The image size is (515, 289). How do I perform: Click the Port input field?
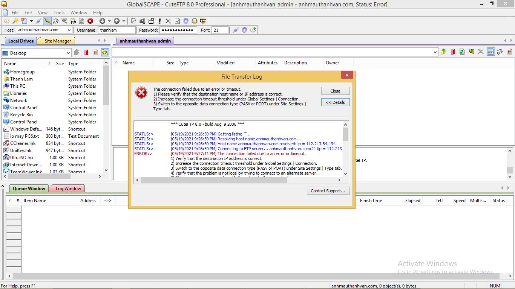point(220,30)
